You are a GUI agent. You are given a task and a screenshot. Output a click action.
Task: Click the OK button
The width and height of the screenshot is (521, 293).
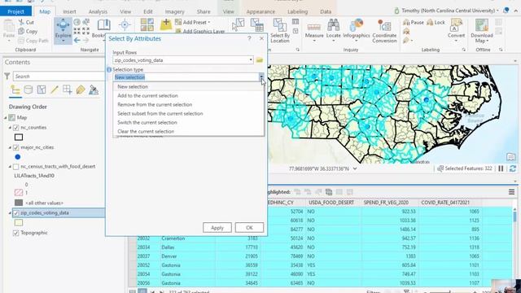[249, 228]
